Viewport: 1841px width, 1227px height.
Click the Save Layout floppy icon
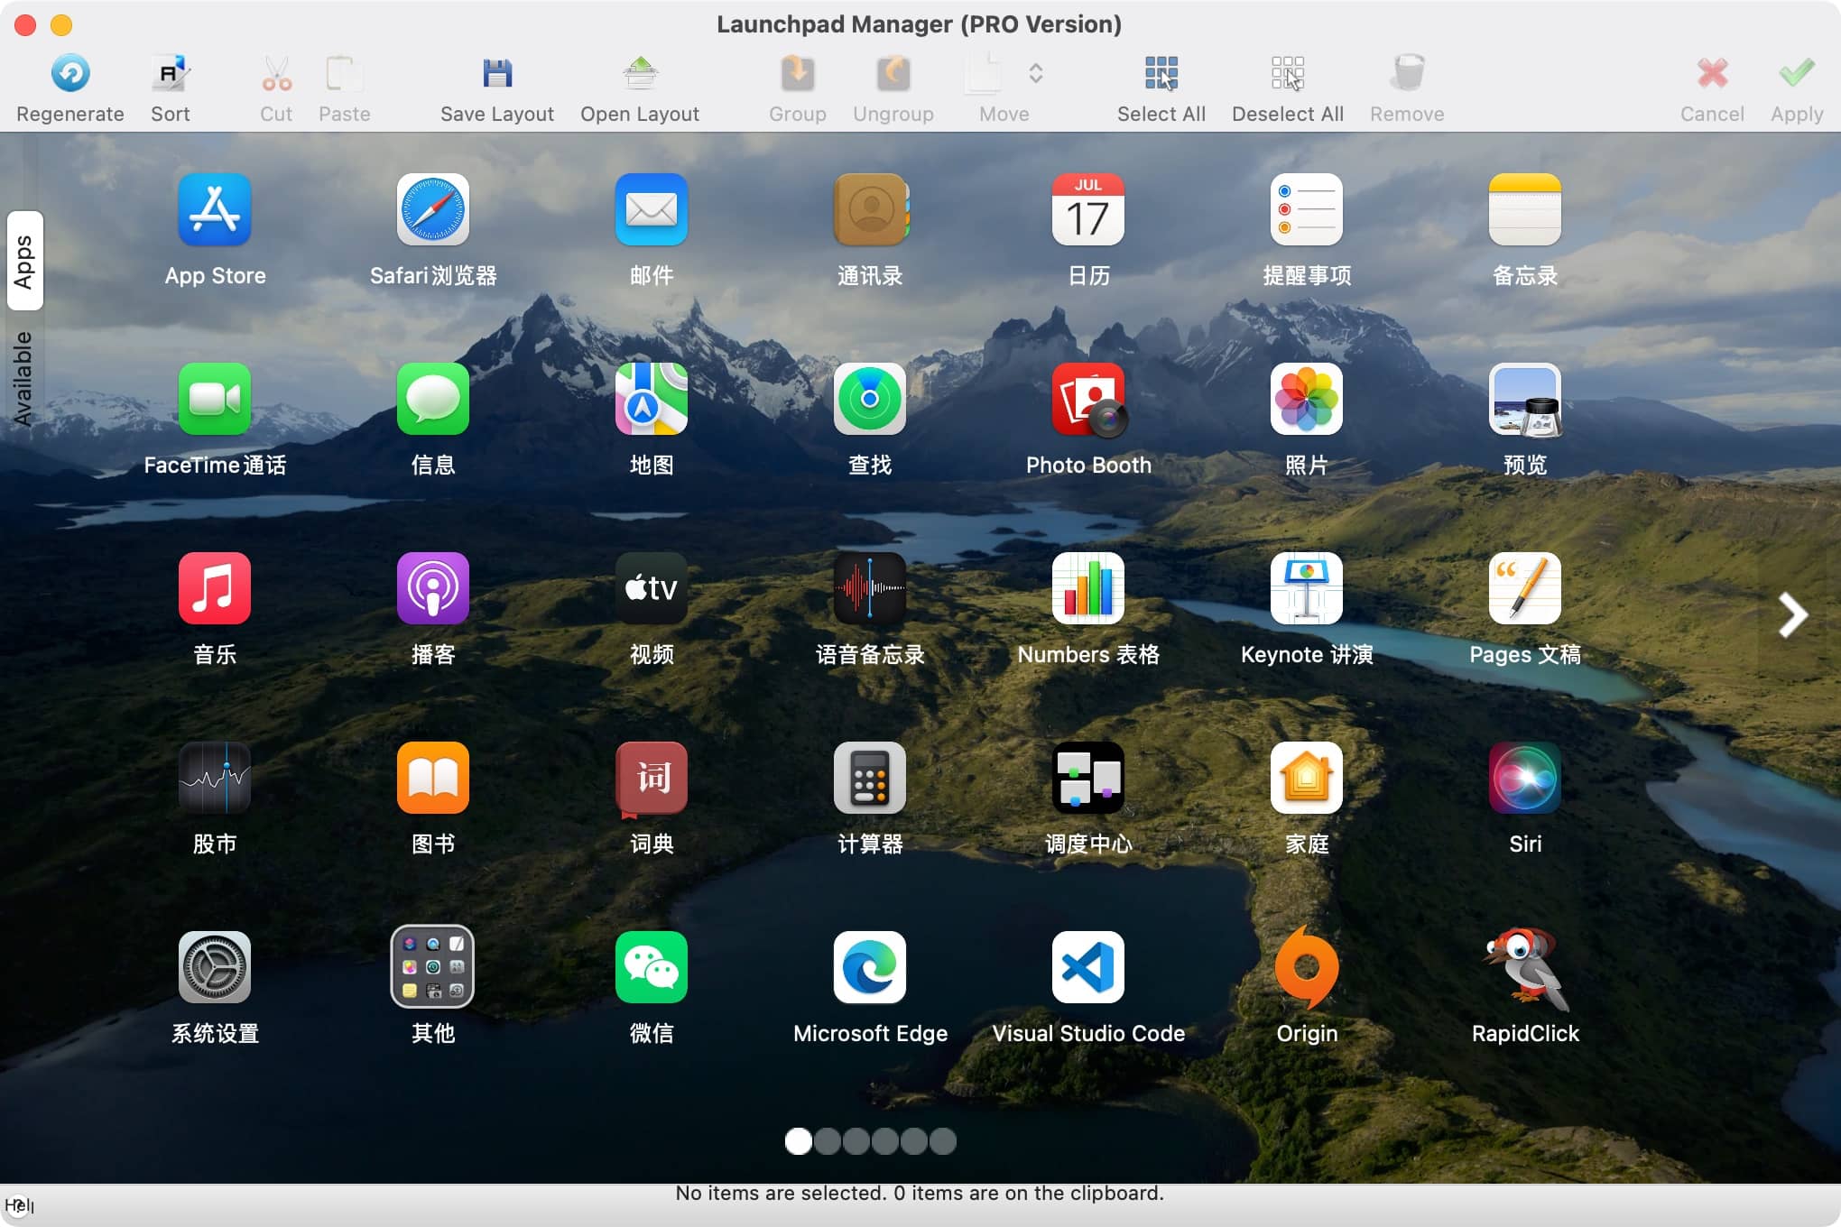coord(497,74)
